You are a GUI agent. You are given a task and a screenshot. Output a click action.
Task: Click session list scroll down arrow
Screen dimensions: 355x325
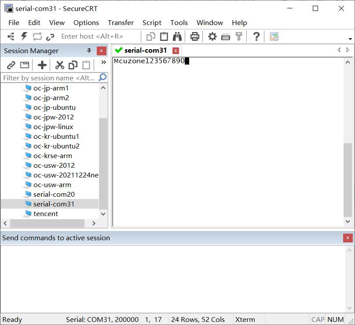pos(103,214)
